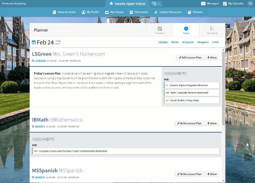Expand LSGreen details with Show button
The image size is (255, 183).
(212, 58)
